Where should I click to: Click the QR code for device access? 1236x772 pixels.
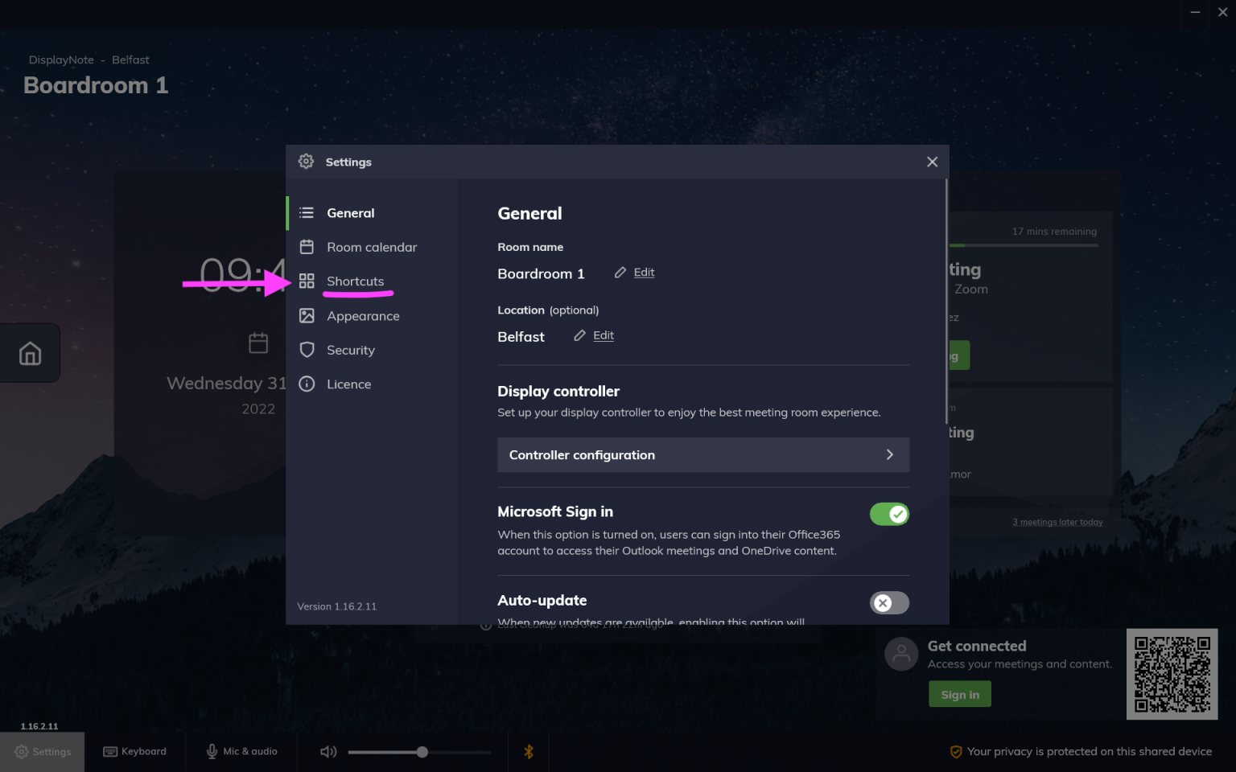click(1172, 674)
